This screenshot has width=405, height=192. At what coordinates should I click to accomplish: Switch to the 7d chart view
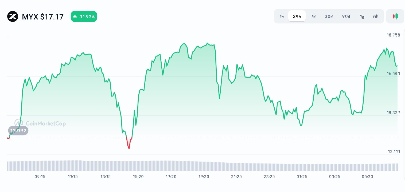pos(313,16)
